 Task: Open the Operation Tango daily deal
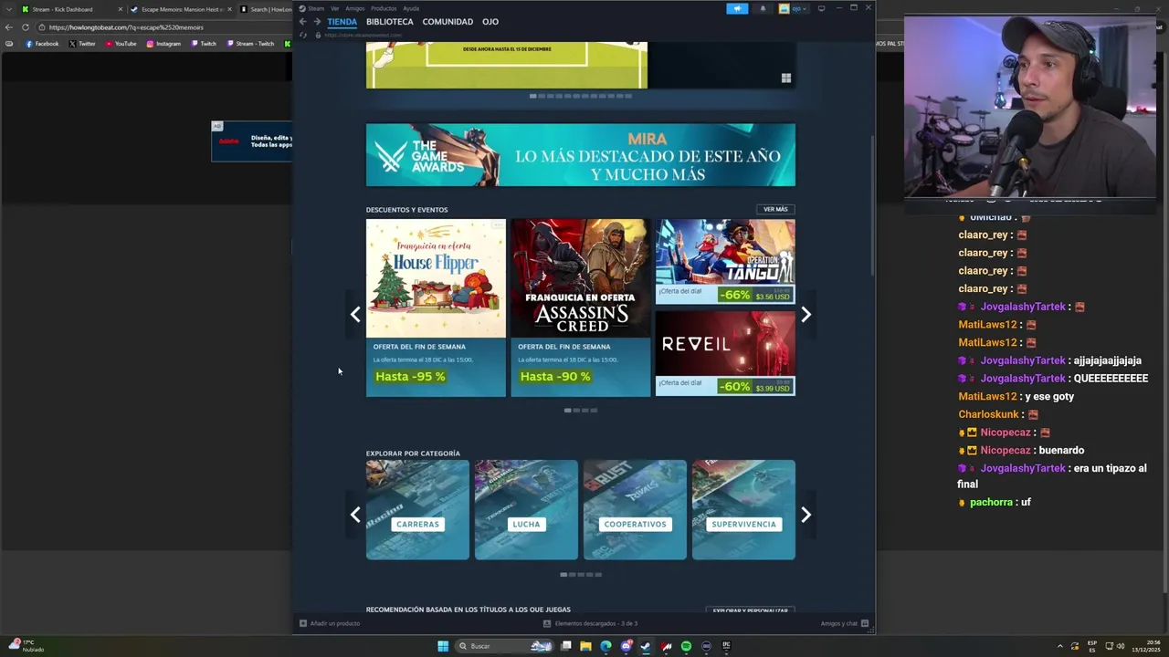pos(725,262)
